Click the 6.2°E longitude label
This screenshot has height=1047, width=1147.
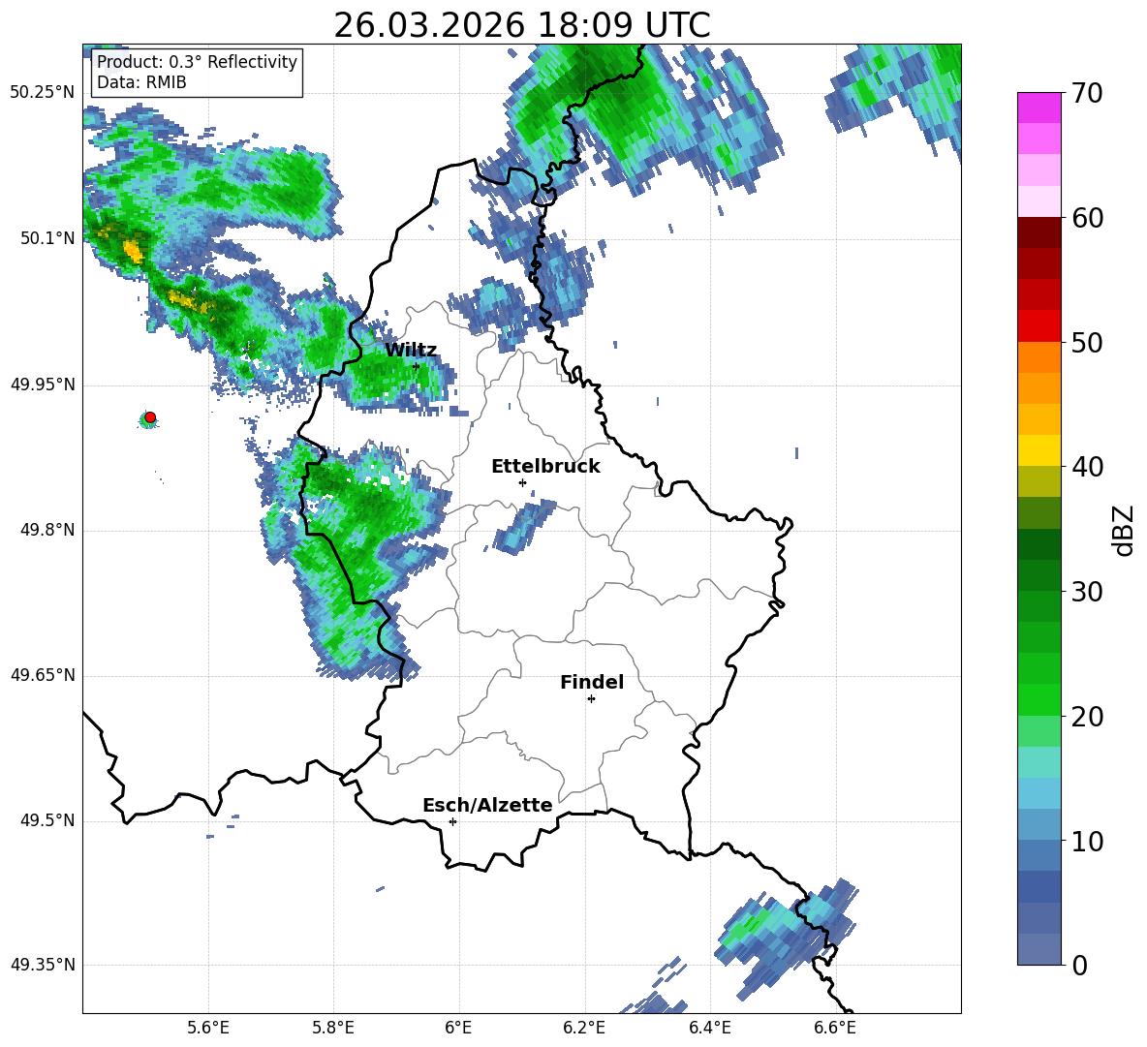(584, 1028)
